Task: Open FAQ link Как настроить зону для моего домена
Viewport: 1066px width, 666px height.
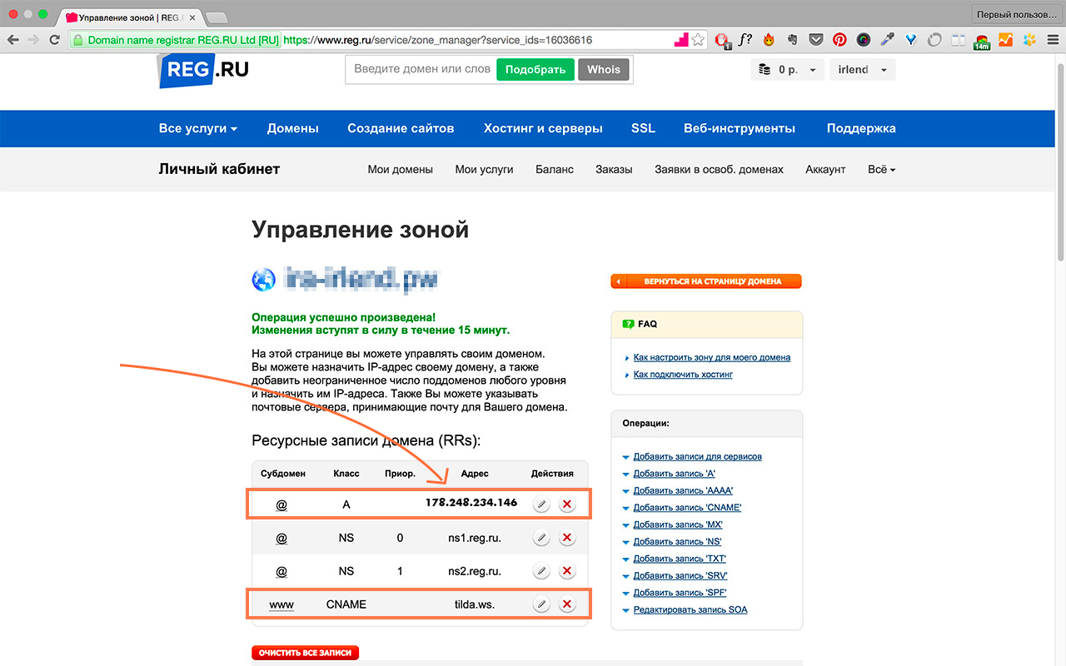Action: 712,357
